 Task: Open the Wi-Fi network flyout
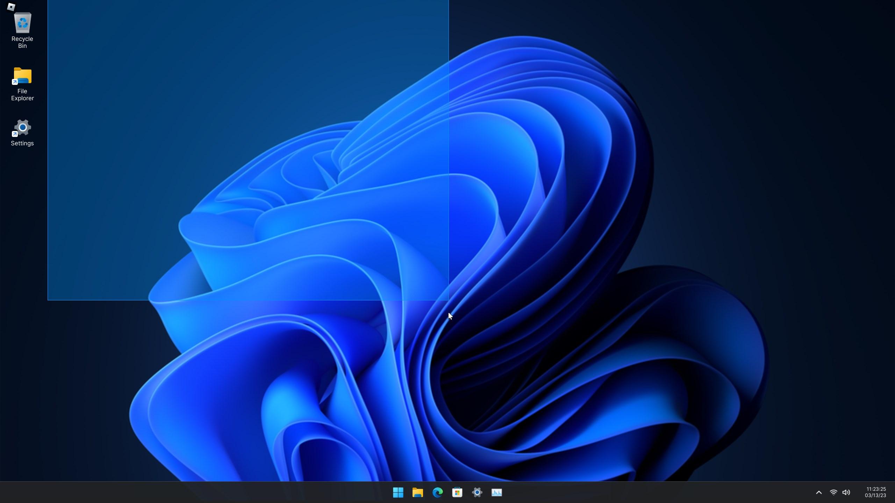[x=833, y=493]
